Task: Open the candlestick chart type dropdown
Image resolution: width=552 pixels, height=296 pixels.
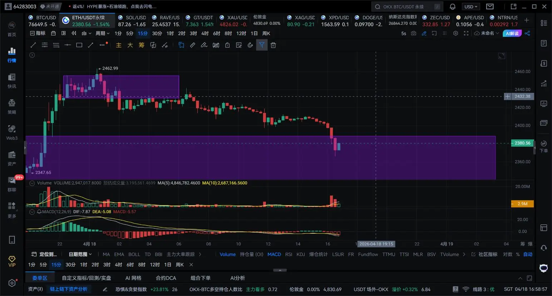Action: [86, 33]
